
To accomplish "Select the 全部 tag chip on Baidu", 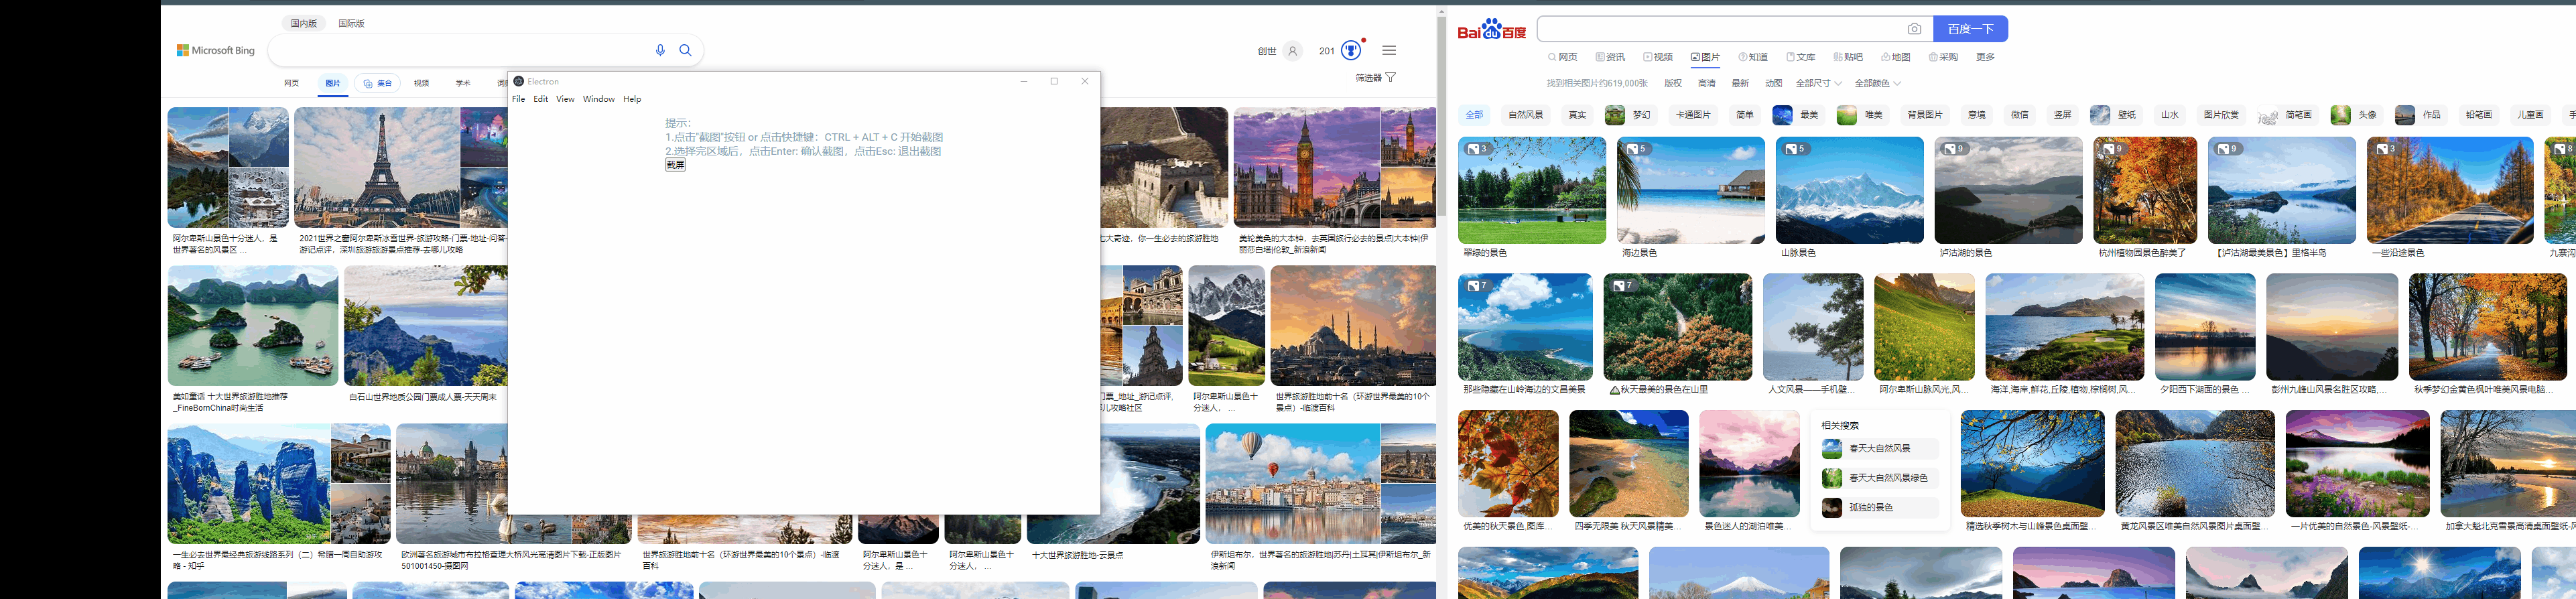I will click(1475, 115).
